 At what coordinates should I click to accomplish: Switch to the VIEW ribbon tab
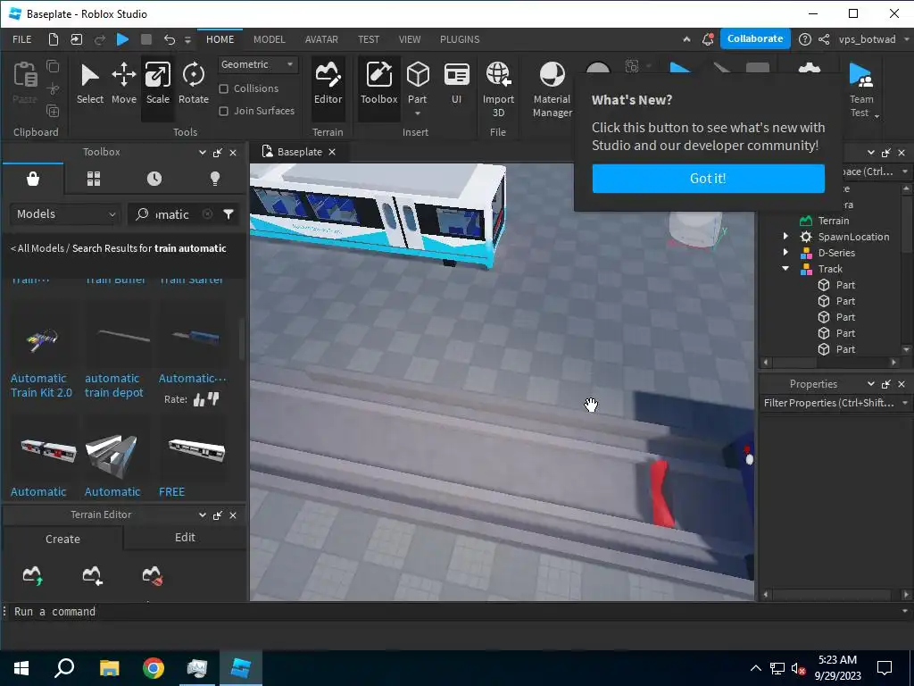[410, 39]
